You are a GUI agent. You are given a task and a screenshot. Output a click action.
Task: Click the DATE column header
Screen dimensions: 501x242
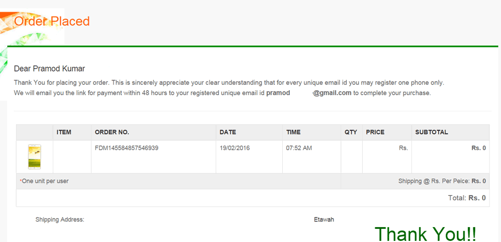click(228, 132)
